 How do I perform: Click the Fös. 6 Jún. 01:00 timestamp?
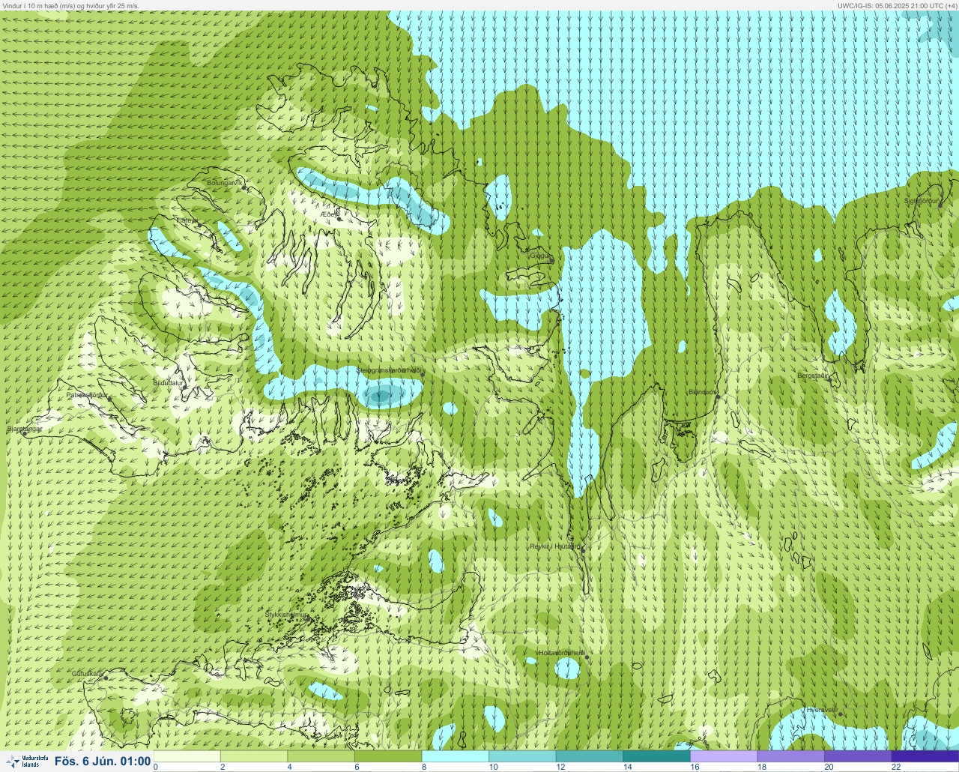[x=102, y=762]
